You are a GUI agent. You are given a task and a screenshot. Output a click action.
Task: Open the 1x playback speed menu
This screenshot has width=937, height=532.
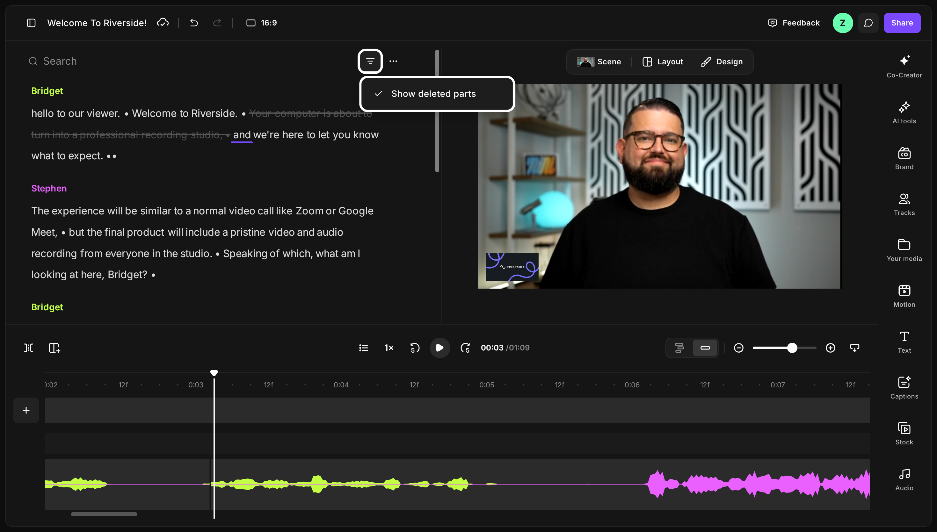[x=389, y=348]
